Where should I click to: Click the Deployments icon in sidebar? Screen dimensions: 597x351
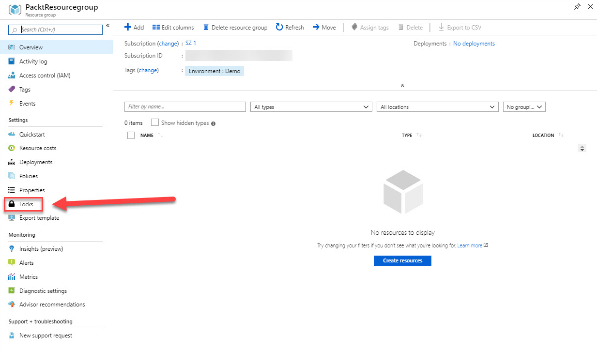pos(12,162)
